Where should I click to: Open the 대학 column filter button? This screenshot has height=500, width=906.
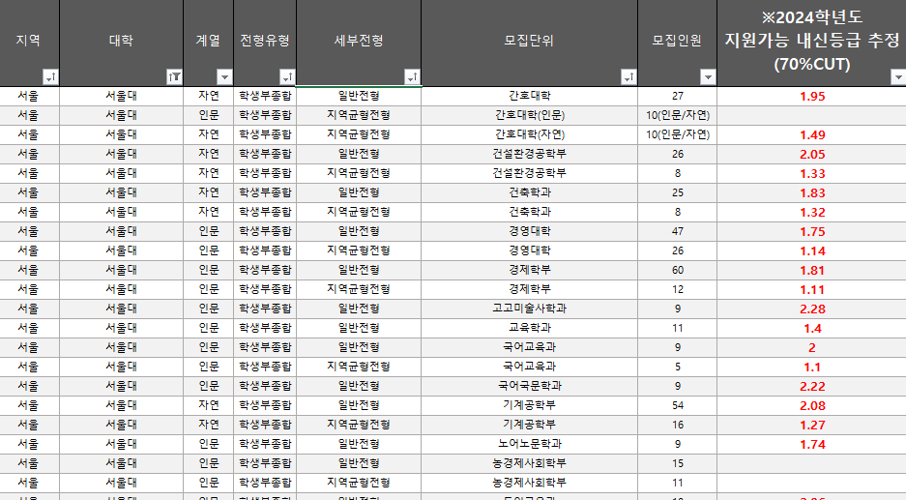174,76
